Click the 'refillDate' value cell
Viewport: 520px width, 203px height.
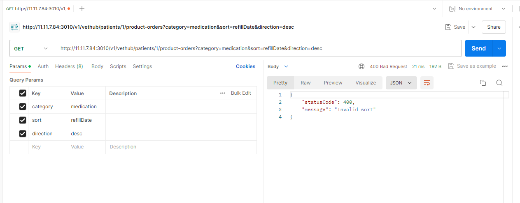click(x=86, y=120)
